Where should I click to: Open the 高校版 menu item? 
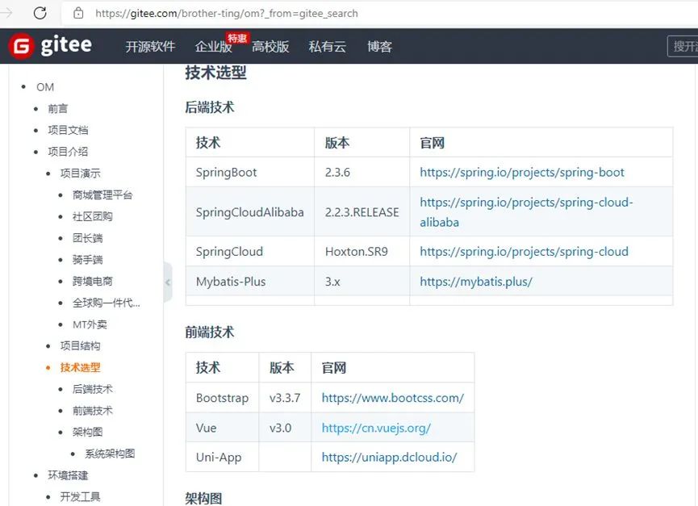270,46
